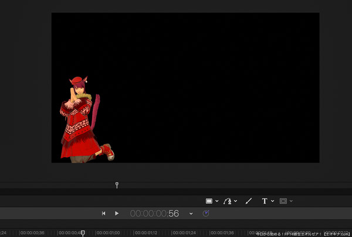352x237 pixels.
Task: Click the timeline ruler playhead handle
Action: (x=83, y=233)
